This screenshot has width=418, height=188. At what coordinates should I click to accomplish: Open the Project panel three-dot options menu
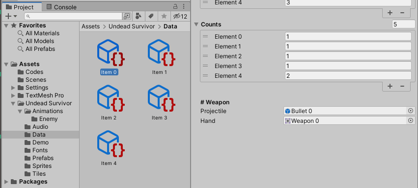(184, 7)
